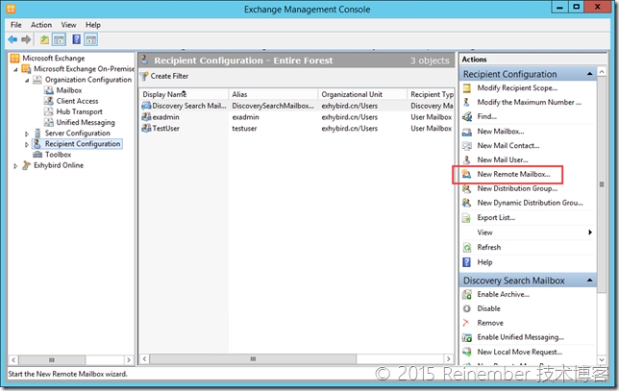The height and width of the screenshot is (391, 619).
Task: Select the Microsoft Exchange root node
Action: (53, 58)
